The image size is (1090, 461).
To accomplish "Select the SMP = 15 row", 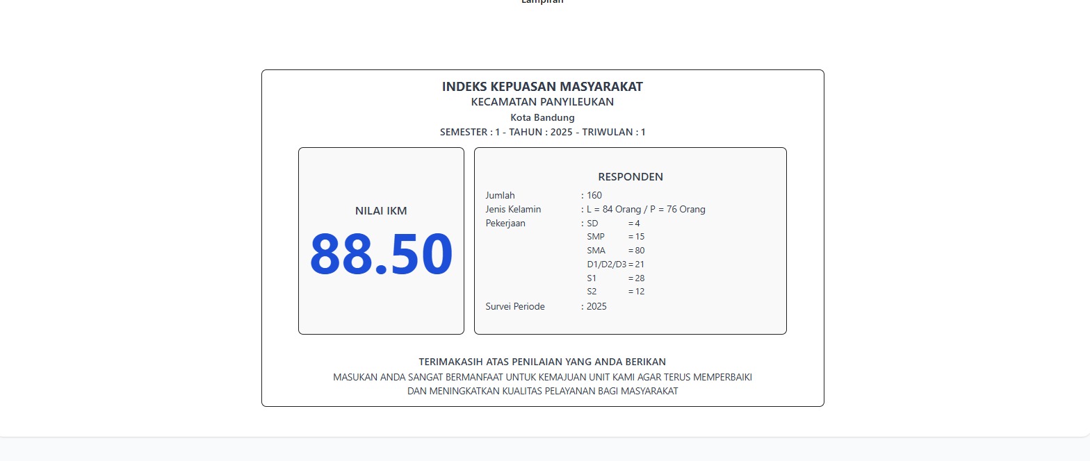I will pos(615,237).
